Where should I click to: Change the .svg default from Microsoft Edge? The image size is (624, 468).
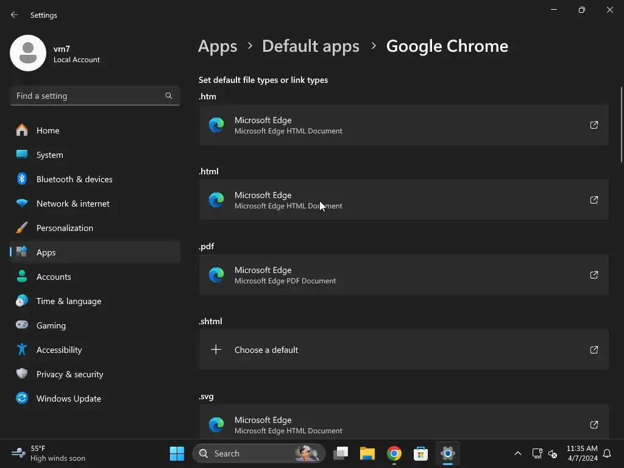[x=403, y=423]
